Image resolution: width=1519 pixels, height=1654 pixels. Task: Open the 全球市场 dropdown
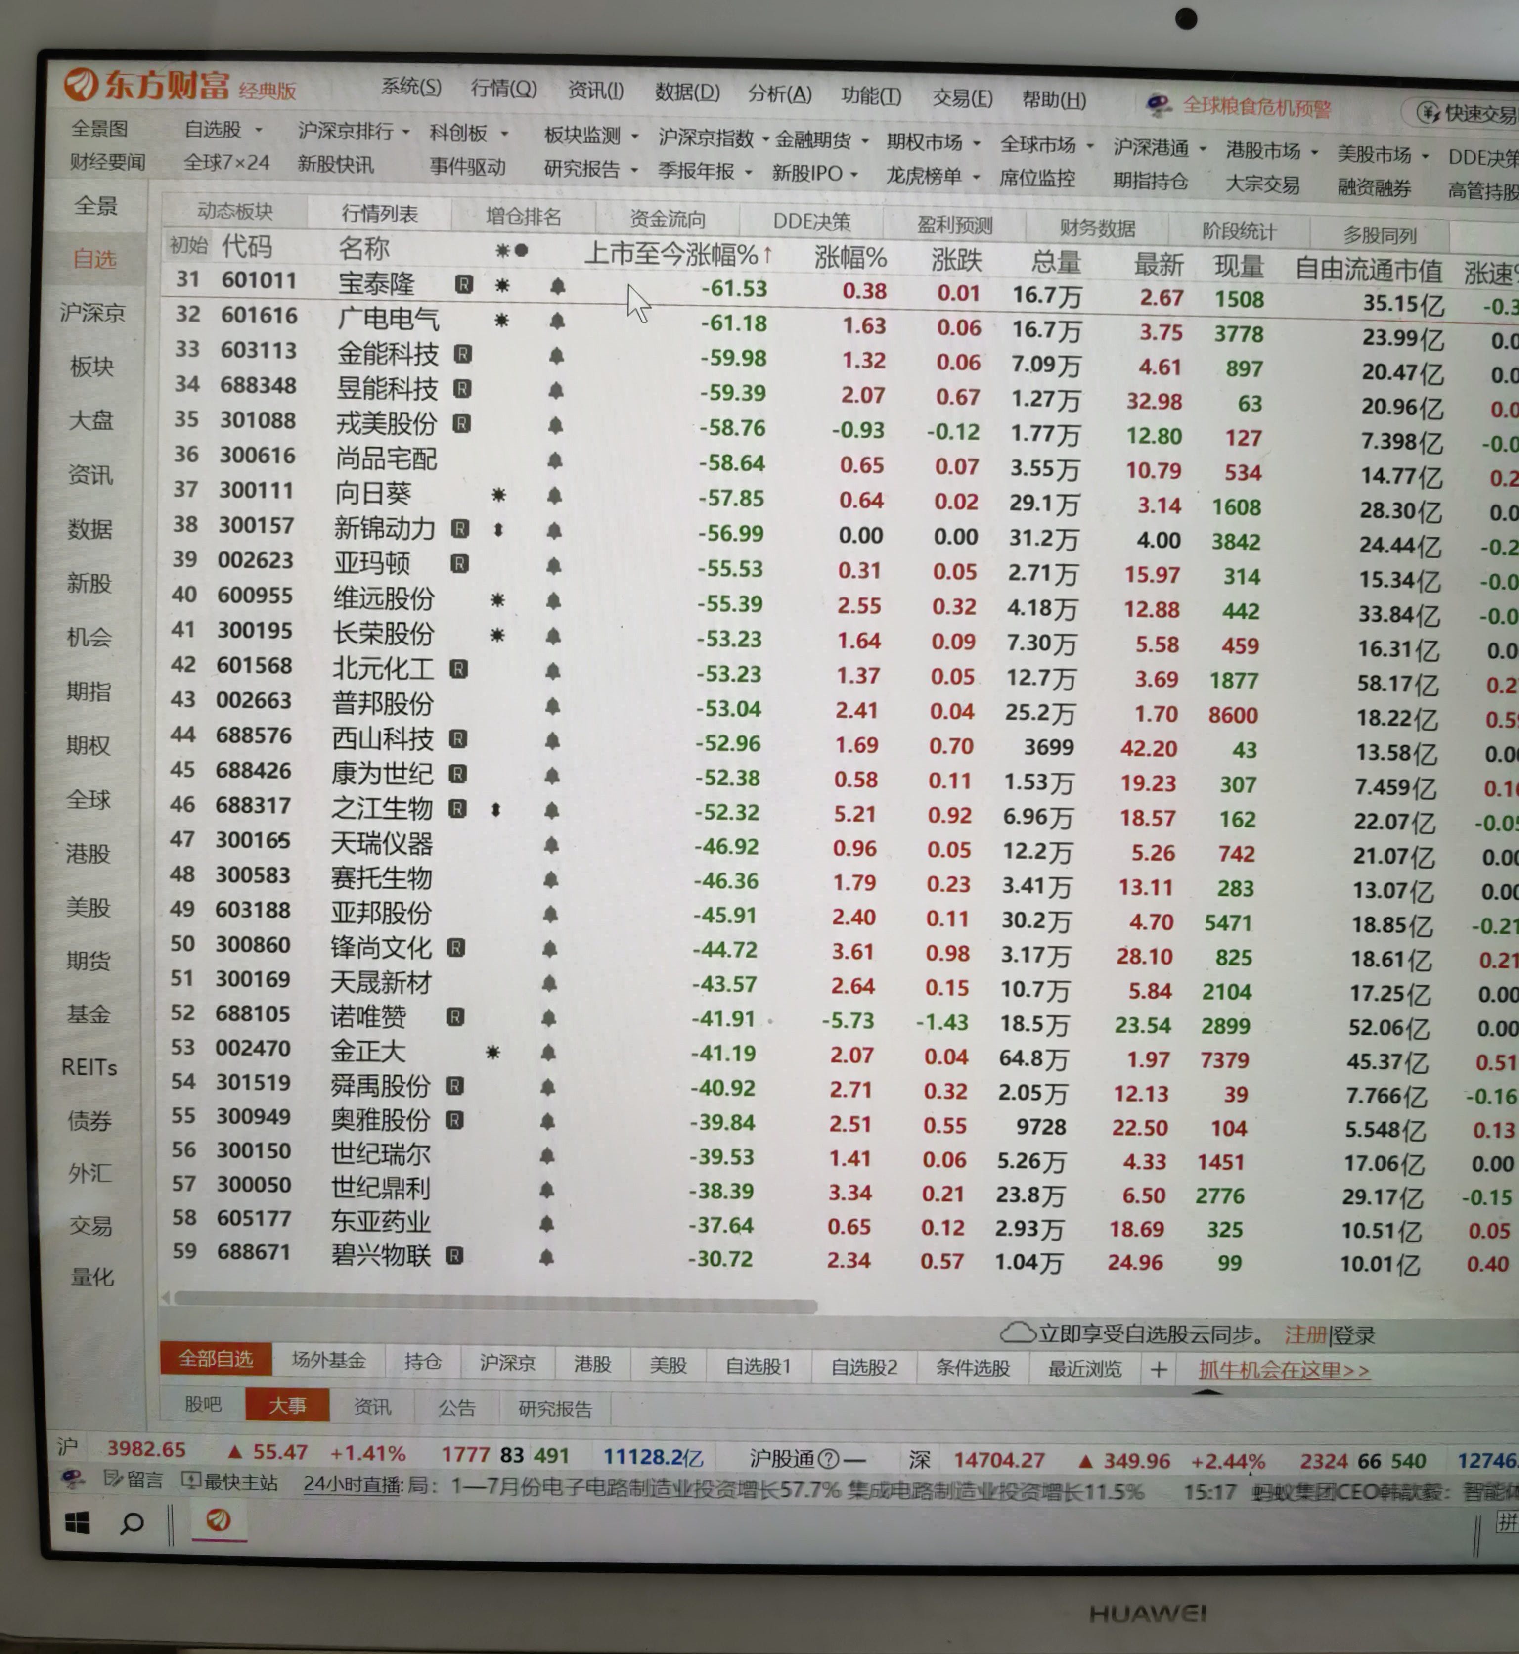point(1090,146)
